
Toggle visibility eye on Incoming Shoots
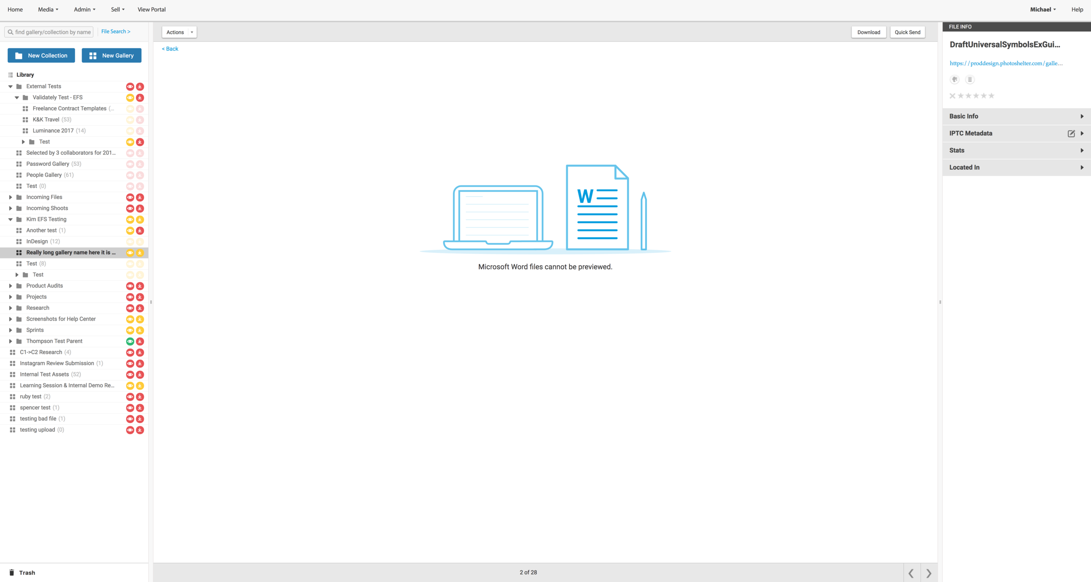[130, 209]
